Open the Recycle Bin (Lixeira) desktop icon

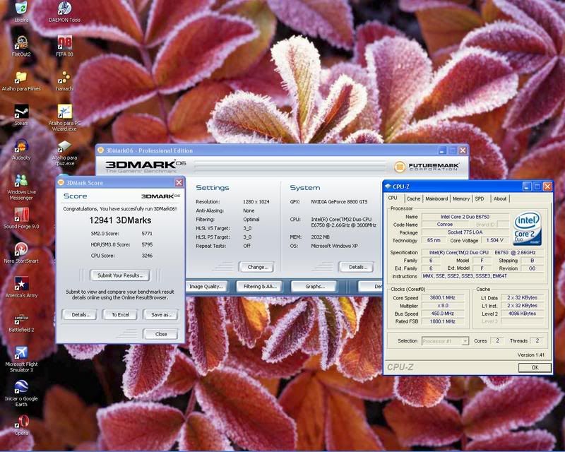[x=21, y=10]
